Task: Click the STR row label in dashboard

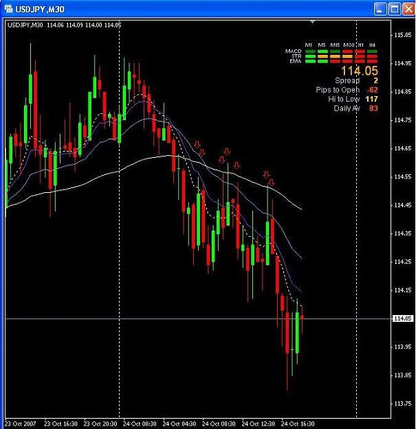Action: tap(296, 56)
